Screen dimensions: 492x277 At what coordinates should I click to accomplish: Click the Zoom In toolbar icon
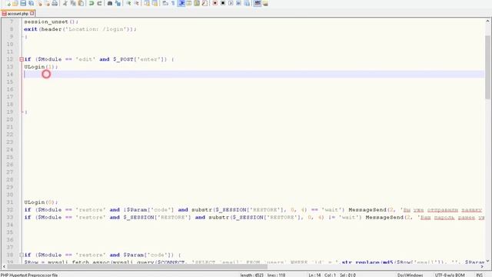pos(128,3)
